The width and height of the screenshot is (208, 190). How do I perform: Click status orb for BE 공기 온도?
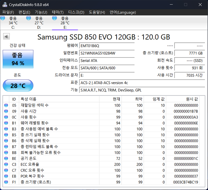coord(6,158)
